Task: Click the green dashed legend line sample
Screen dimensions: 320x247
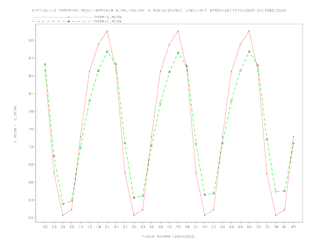Action: pos(63,21)
